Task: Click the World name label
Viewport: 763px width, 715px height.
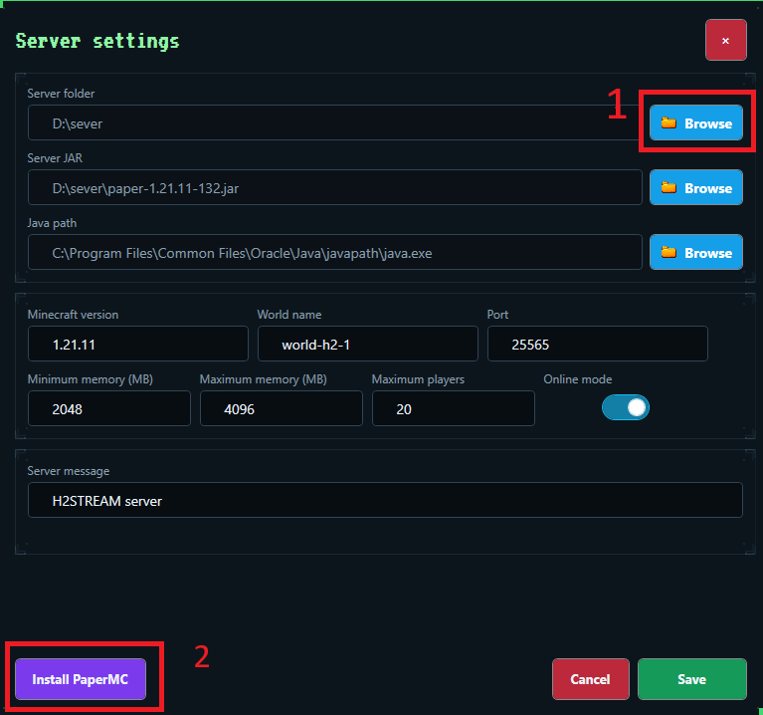Action: click(289, 315)
